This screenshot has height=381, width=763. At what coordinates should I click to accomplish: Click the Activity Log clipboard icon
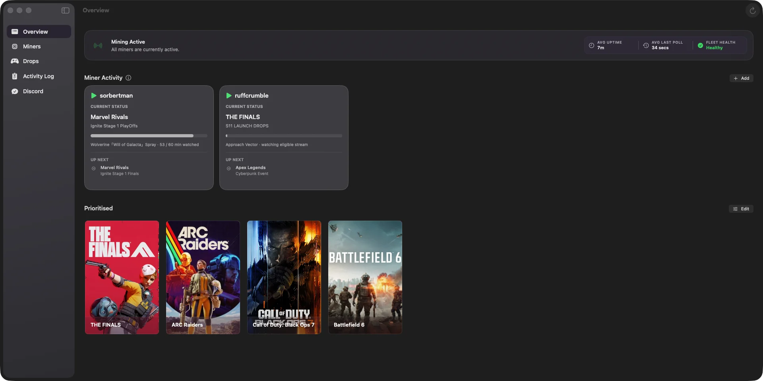coord(15,76)
